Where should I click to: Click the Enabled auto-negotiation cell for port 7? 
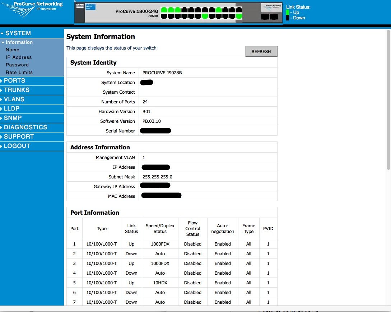click(x=223, y=302)
